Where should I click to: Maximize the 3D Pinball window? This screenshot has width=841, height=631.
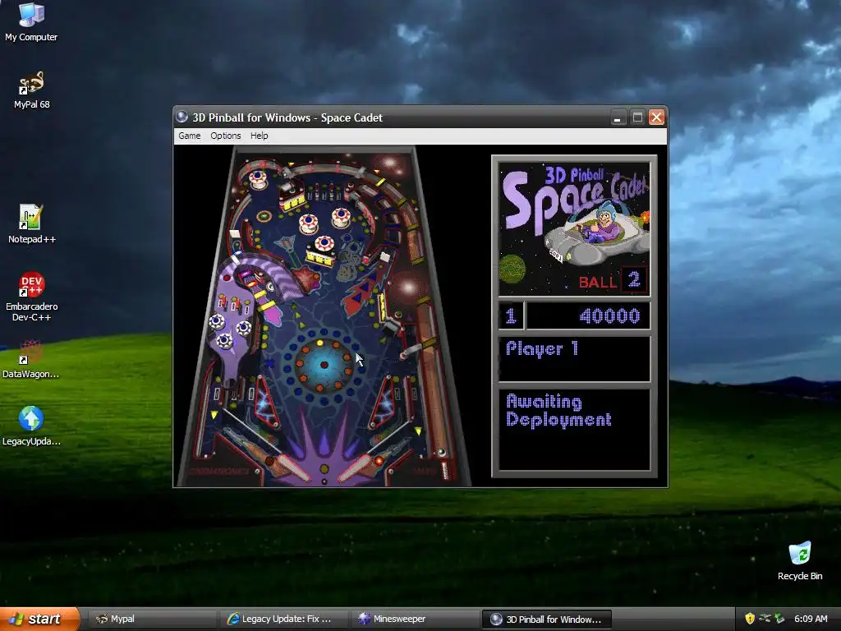point(637,117)
